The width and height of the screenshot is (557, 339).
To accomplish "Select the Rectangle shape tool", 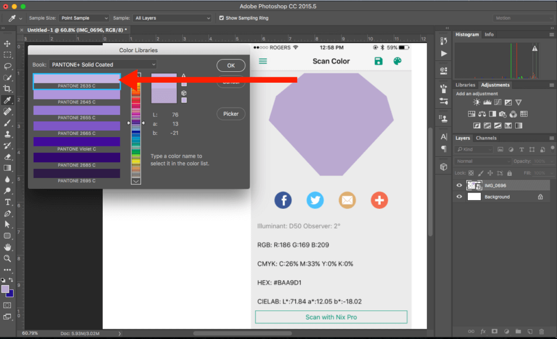I will point(7,236).
